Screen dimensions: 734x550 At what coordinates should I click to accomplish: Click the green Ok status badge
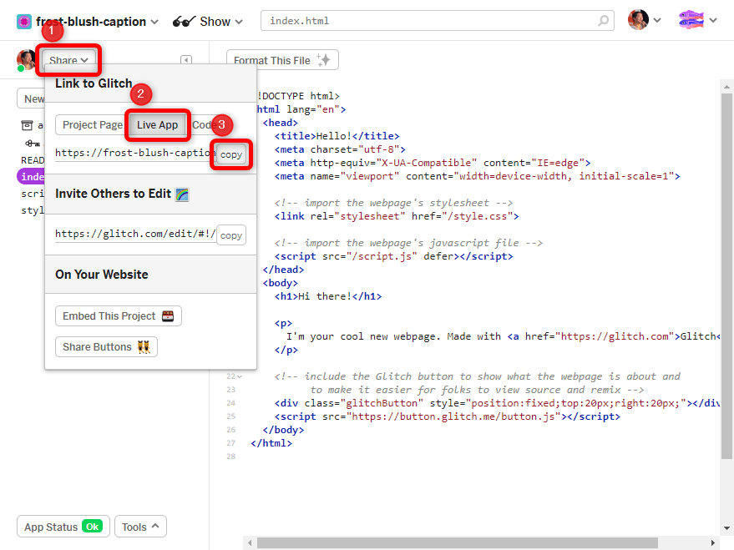click(92, 526)
